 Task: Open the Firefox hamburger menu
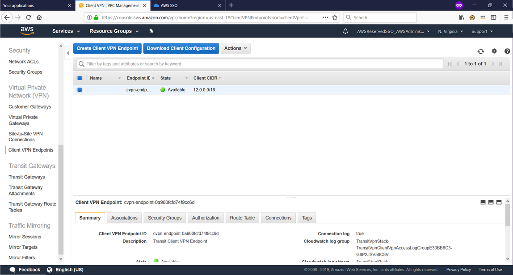click(x=506, y=18)
